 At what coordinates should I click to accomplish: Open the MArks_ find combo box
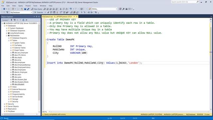click(116, 9)
